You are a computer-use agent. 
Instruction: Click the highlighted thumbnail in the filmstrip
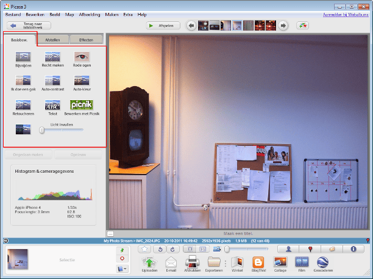point(237,26)
